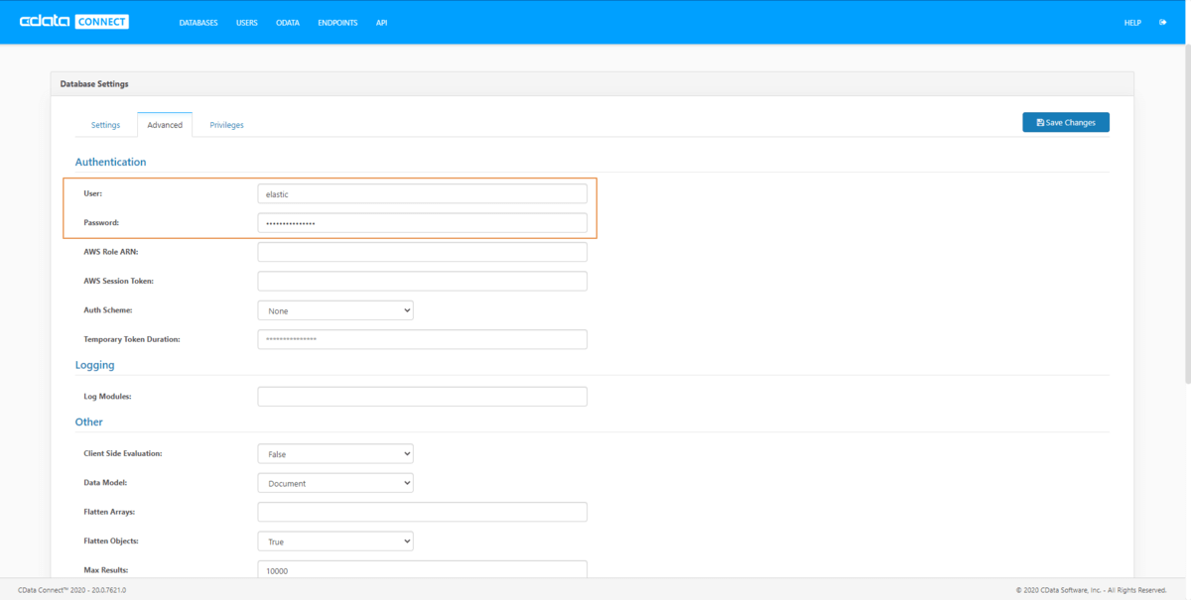The width and height of the screenshot is (1191, 600).
Task: Expand the Flatten Objects dropdown
Action: click(x=335, y=541)
